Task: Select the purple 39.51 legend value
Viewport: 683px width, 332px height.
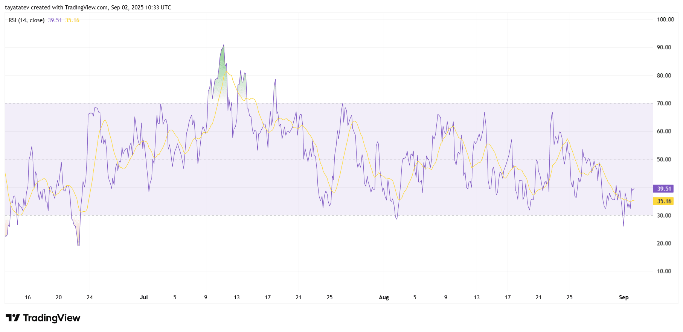Action: tap(55, 20)
